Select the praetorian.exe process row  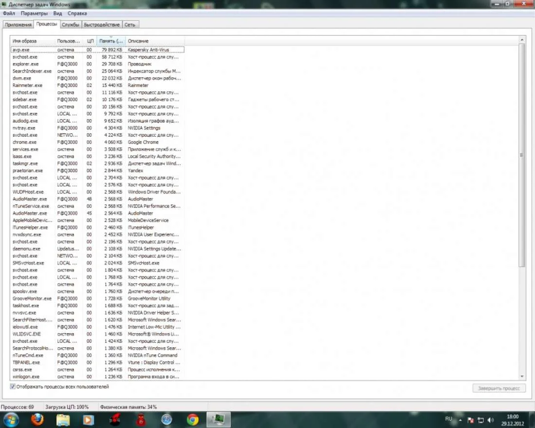click(97, 171)
